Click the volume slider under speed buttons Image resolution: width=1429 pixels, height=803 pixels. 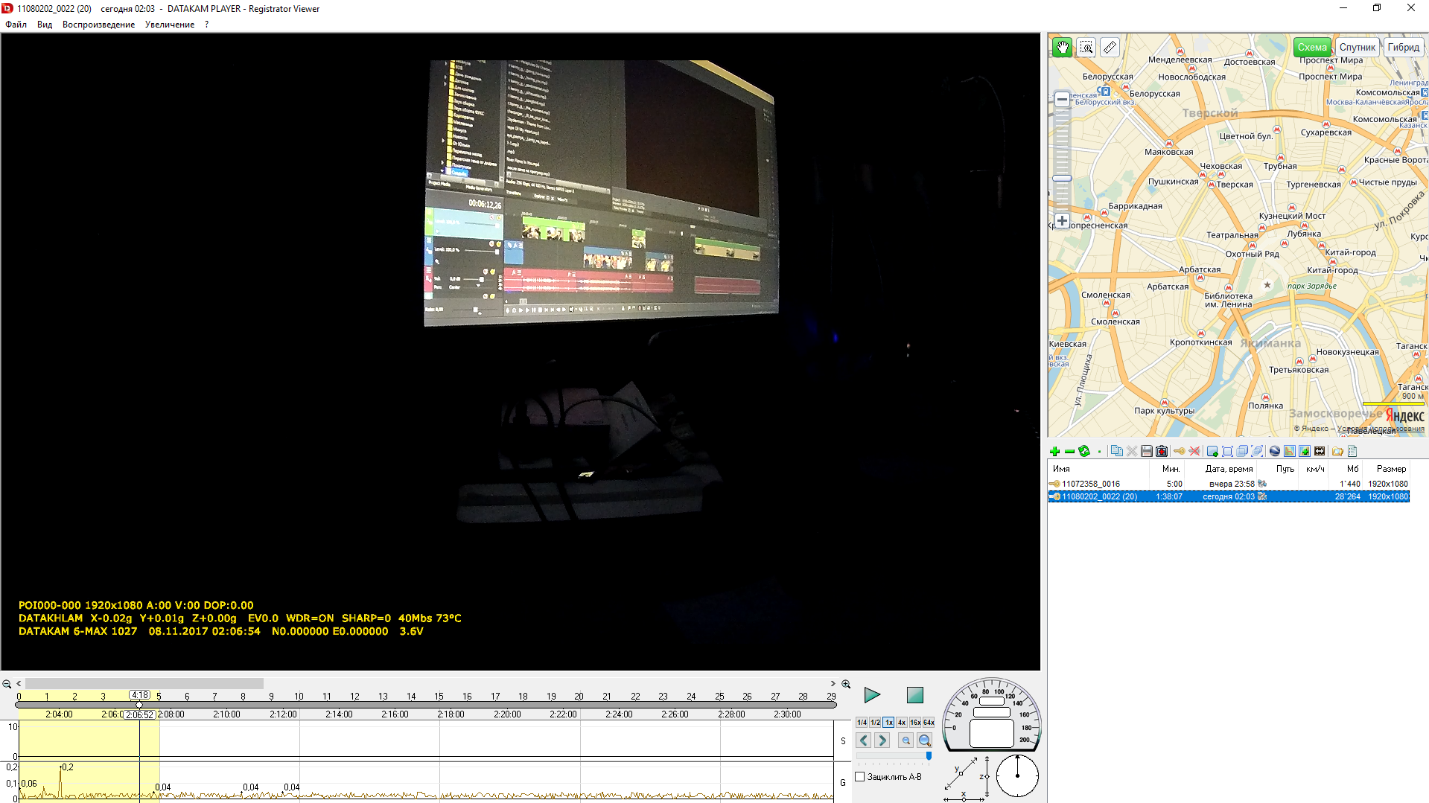(x=894, y=756)
